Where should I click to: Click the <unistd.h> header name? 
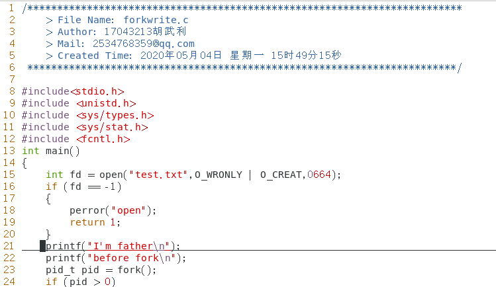(105, 103)
